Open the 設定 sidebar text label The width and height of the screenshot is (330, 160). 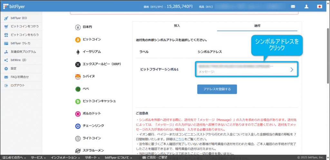(14, 69)
